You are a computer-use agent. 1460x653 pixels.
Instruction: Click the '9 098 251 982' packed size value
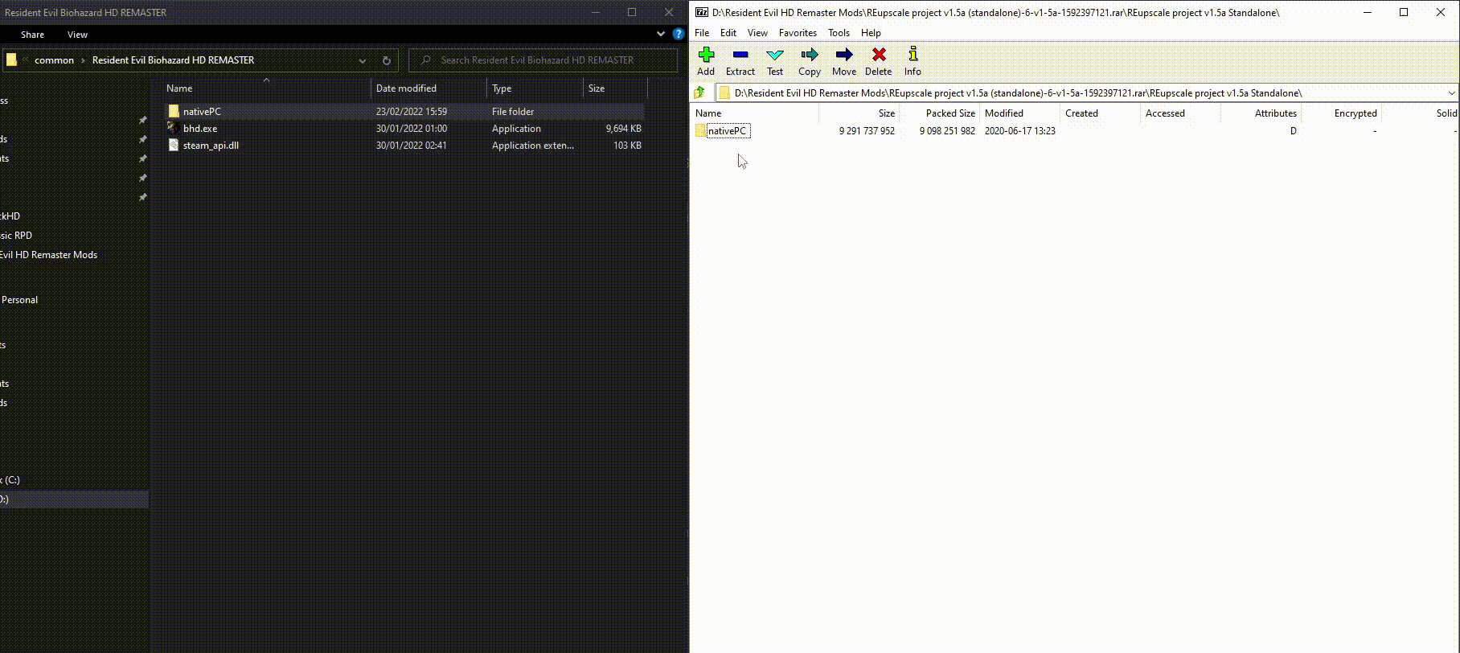pyautogui.click(x=947, y=131)
